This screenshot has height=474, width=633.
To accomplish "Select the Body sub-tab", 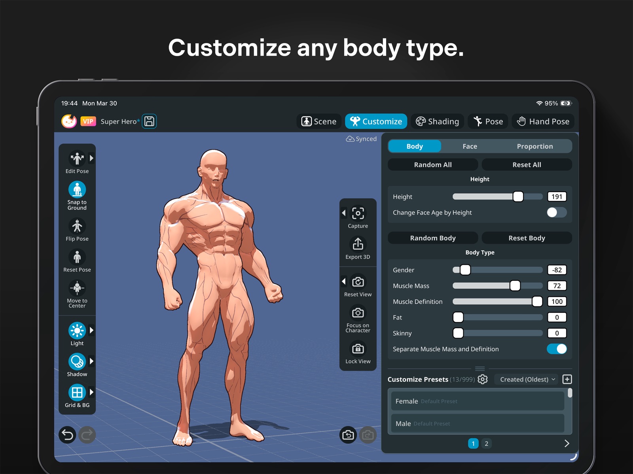I will click(415, 146).
